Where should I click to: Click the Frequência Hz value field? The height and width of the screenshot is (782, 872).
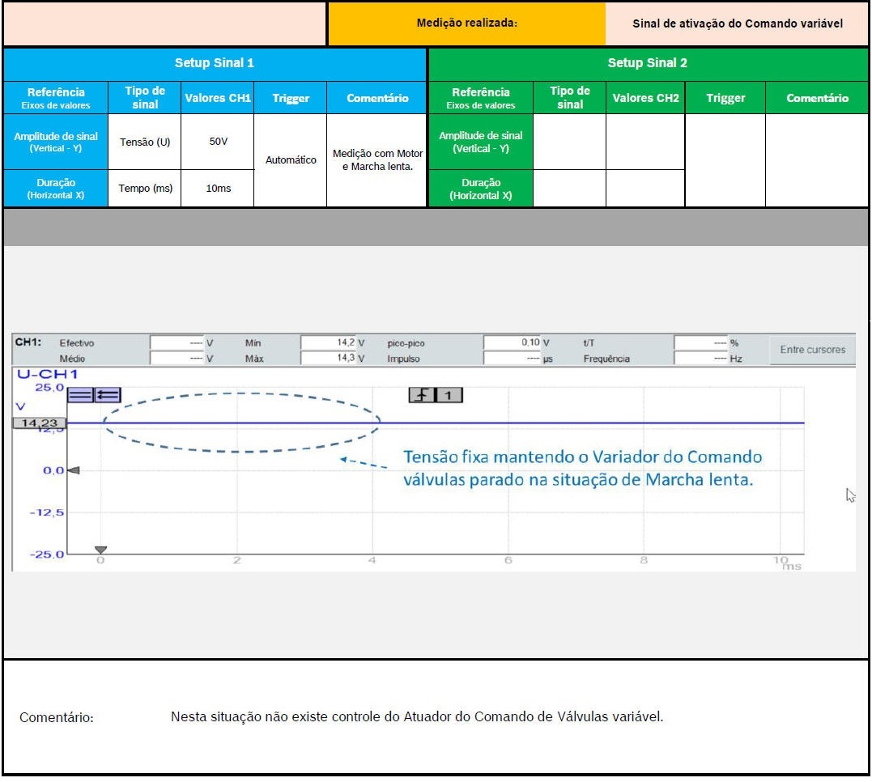click(700, 358)
